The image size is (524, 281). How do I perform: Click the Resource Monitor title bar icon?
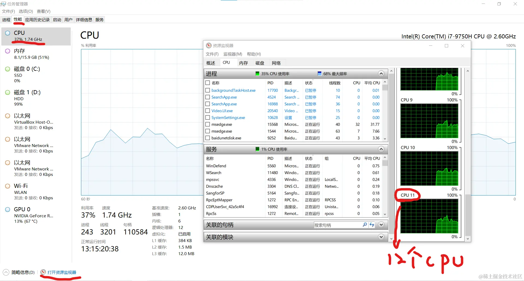(209, 45)
